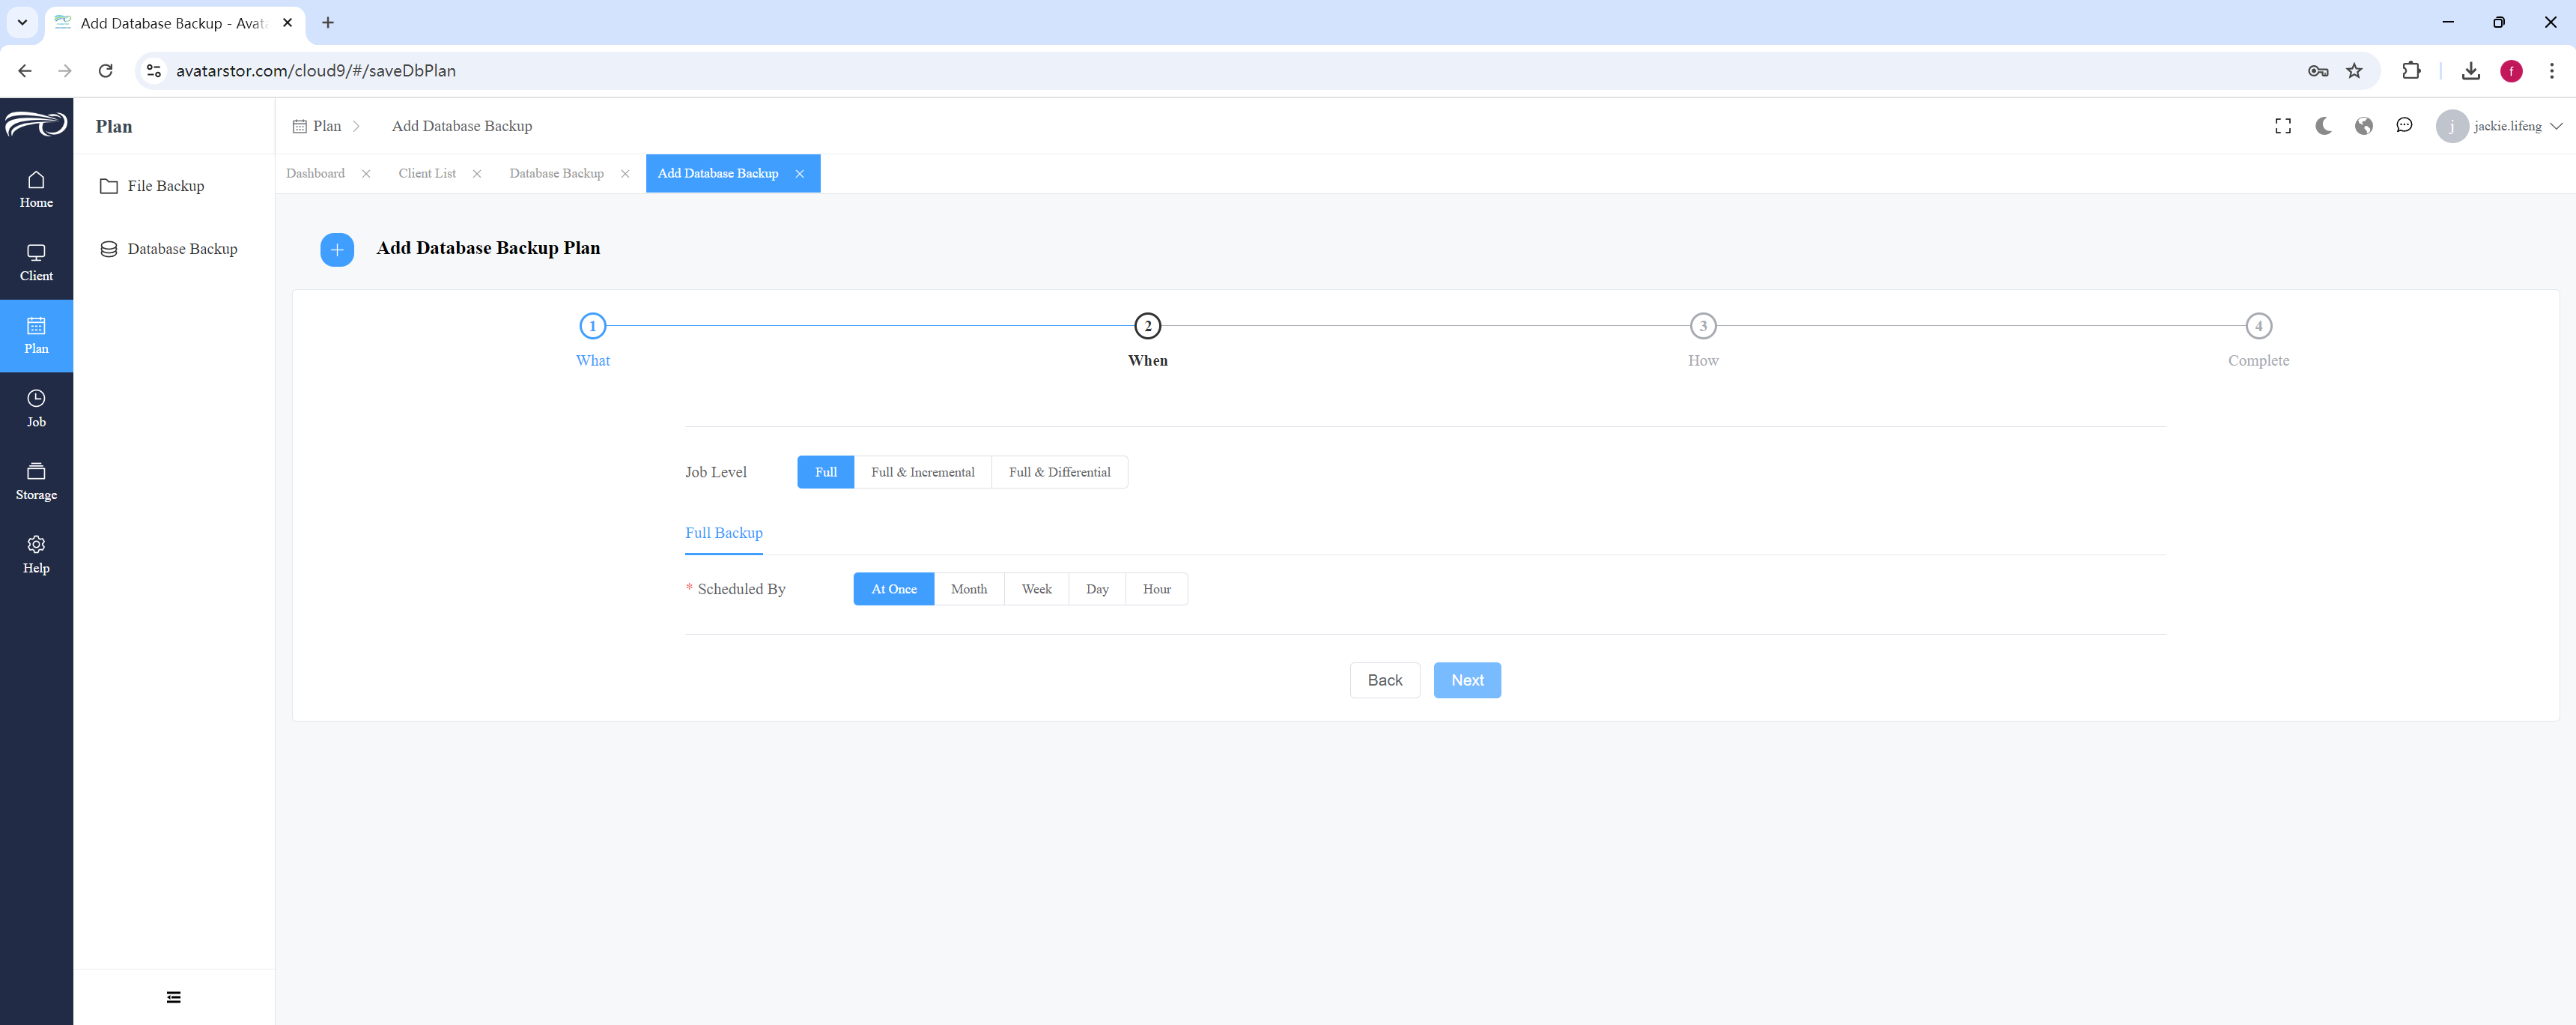2576x1025 pixels.
Task: Go to Client section in sidebar
Action: click(36, 263)
